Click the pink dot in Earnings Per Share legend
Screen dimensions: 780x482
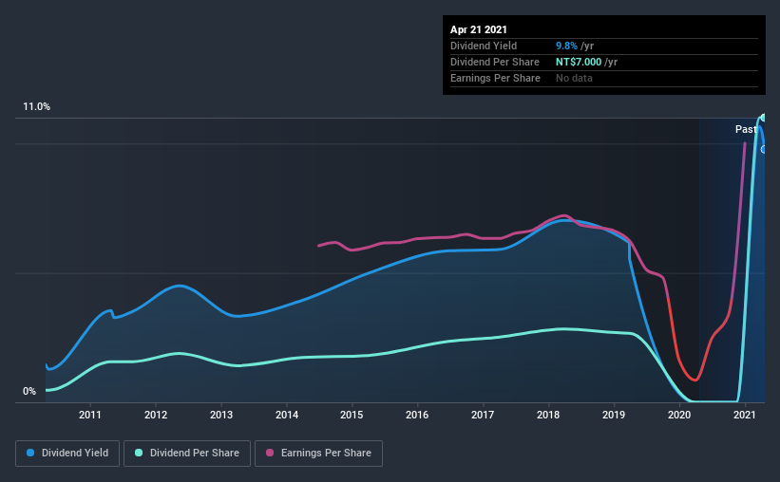[266, 454]
